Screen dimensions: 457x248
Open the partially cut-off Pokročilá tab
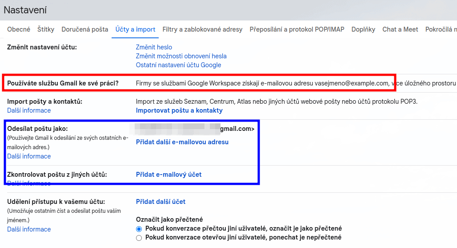pyautogui.click(x=441, y=29)
